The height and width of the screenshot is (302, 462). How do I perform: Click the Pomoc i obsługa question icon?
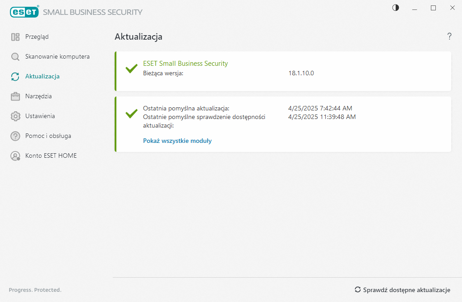coord(15,136)
